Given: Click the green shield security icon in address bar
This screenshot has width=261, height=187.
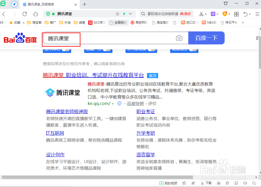Looking at the screenshot, I should tap(48, 14).
